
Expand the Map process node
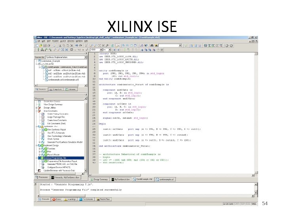click(40, 151)
